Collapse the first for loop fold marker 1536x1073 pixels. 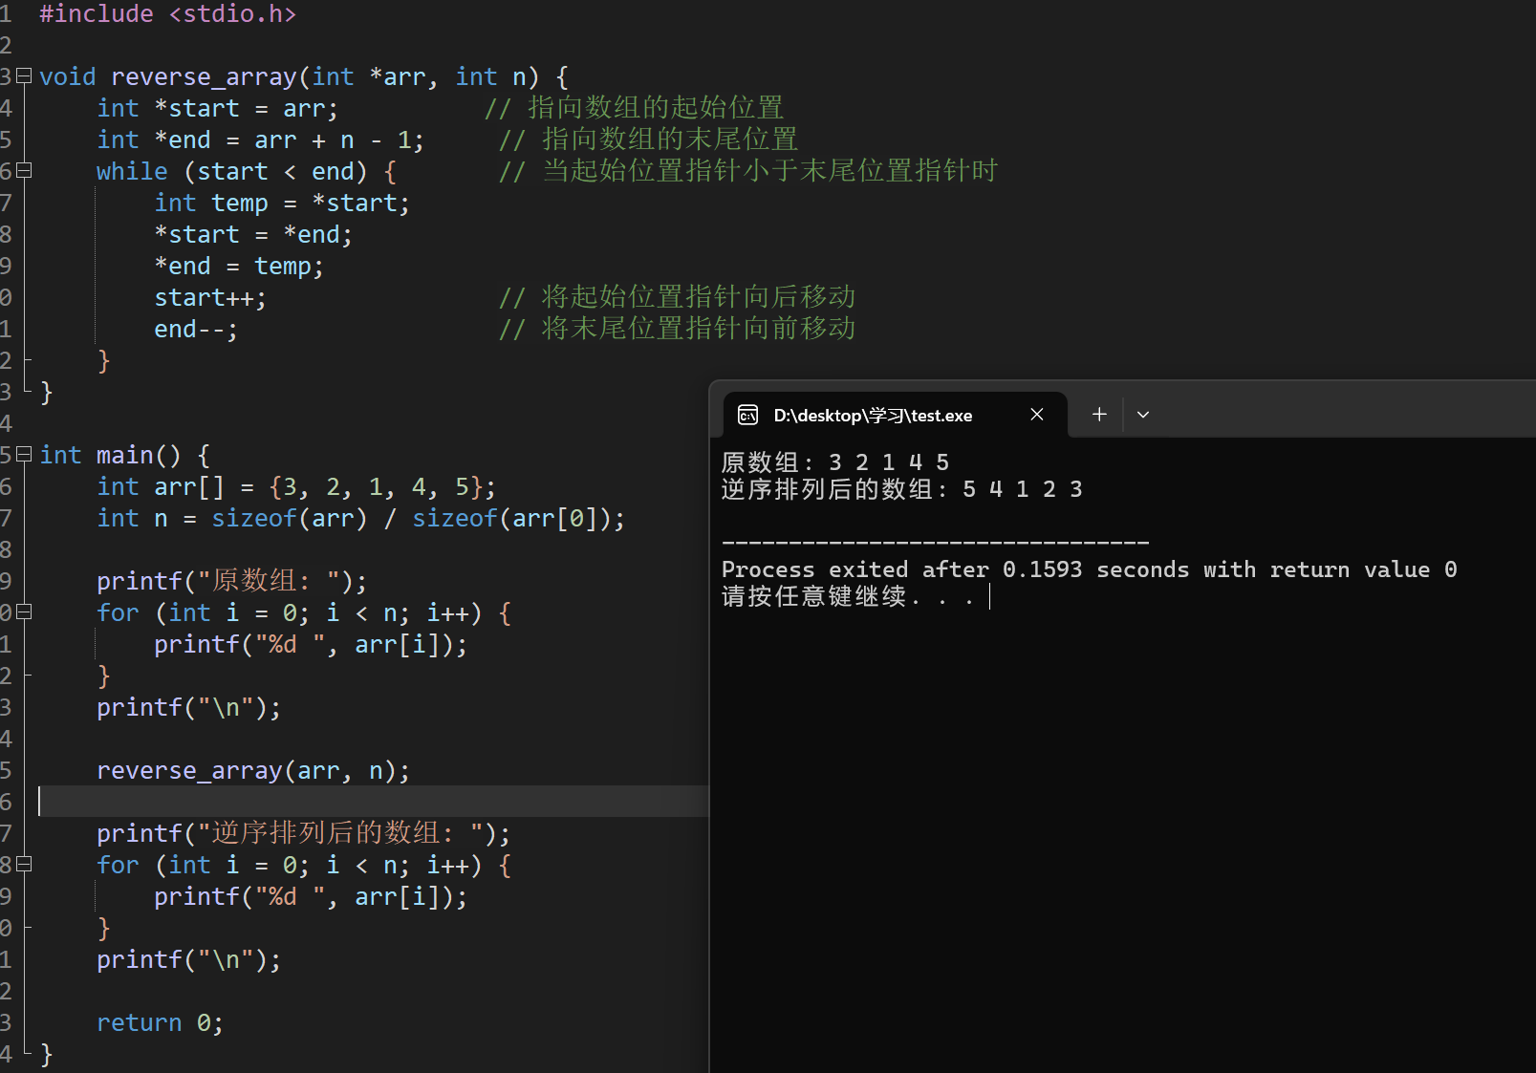pos(24,612)
